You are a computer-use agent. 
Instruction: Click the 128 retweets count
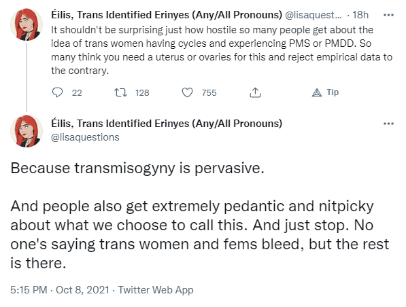coord(142,92)
